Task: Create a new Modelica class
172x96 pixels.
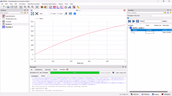Action: [x=3, y=7]
